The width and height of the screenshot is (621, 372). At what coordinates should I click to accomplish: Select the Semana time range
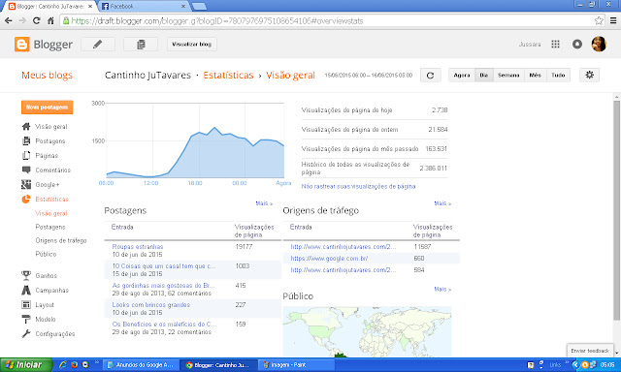508,76
